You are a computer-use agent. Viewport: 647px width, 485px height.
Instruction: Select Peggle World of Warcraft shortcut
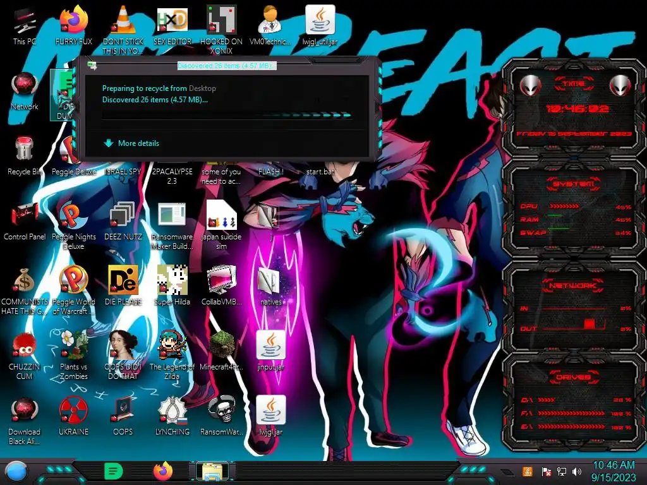(73, 290)
